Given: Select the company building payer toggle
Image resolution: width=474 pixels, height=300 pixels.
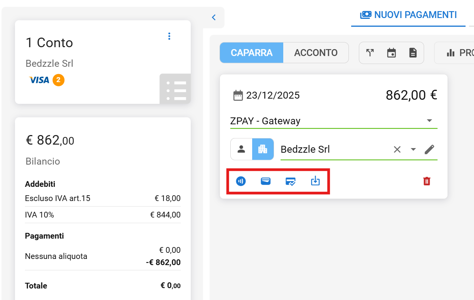Looking at the screenshot, I should click(x=263, y=149).
